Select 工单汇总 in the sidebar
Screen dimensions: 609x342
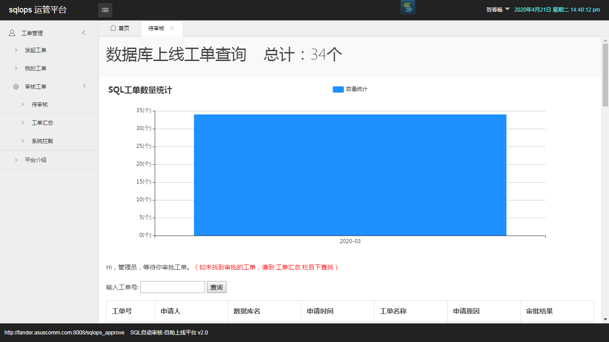click(x=42, y=123)
